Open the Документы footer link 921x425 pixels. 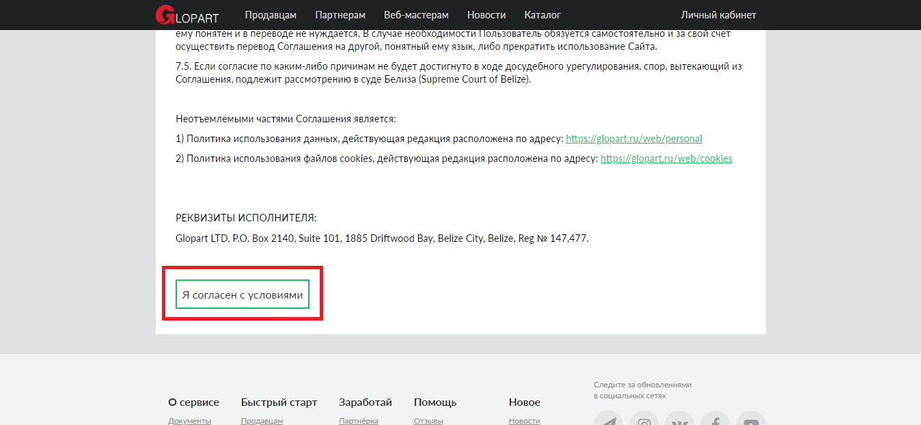tap(189, 421)
